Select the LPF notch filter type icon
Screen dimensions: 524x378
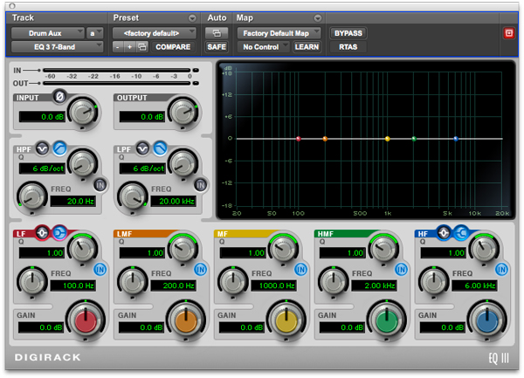142,148
